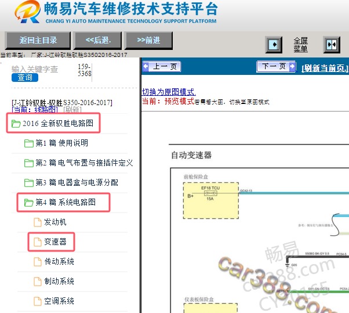Click the open folder icon beside 第4篇 系统电路图
The width and height of the screenshot is (349, 313).
(x=29, y=203)
